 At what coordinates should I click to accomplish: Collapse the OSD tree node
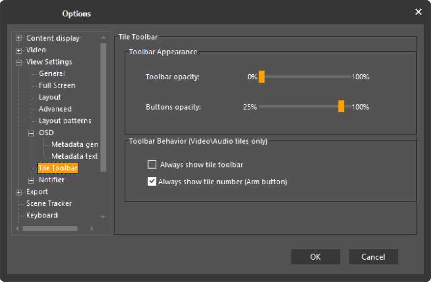[31, 133]
